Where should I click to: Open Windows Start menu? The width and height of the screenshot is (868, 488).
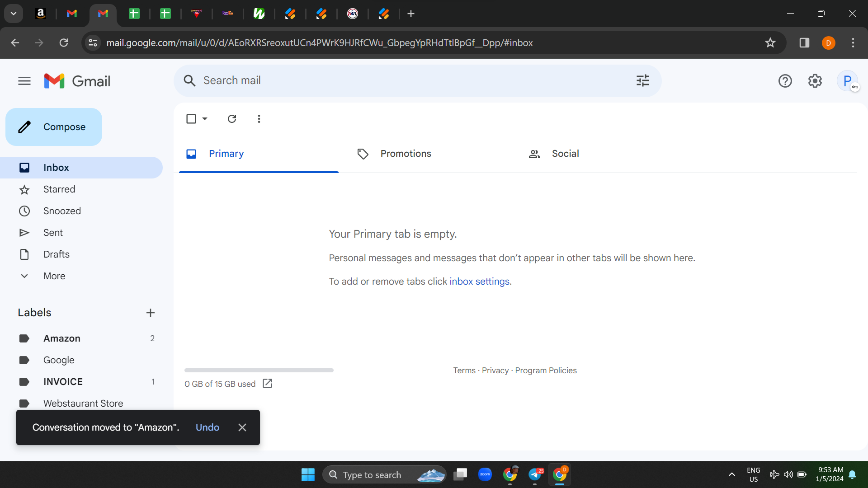(x=308, y=474)
